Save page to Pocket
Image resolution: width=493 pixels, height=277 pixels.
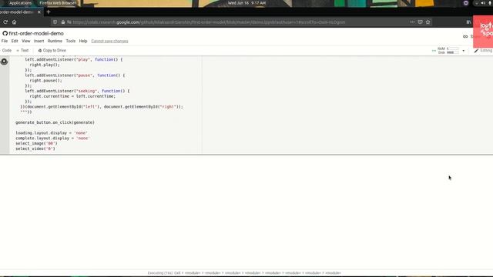tap(420, 22)
